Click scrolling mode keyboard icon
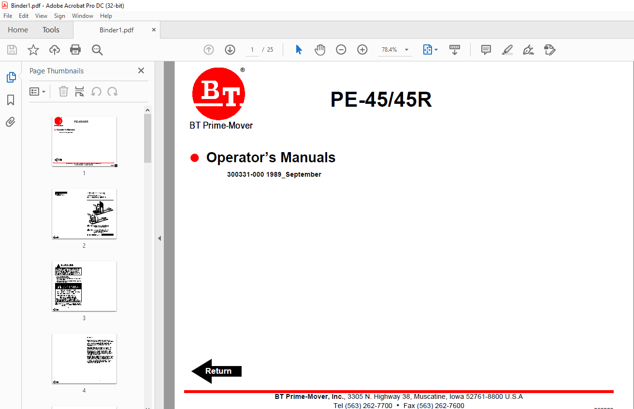The height and width of the screenshot is (409, 634). [x=455, y=50]
